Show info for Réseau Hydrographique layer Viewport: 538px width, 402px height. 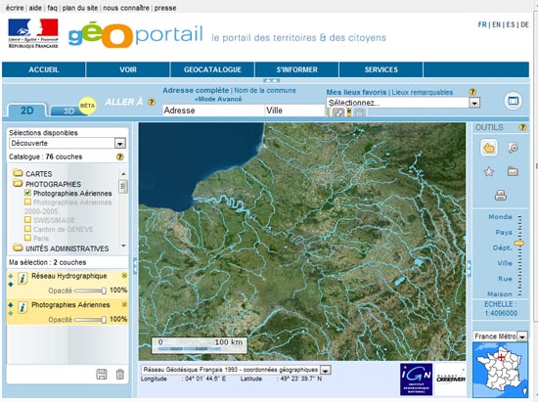coord(22,279)
